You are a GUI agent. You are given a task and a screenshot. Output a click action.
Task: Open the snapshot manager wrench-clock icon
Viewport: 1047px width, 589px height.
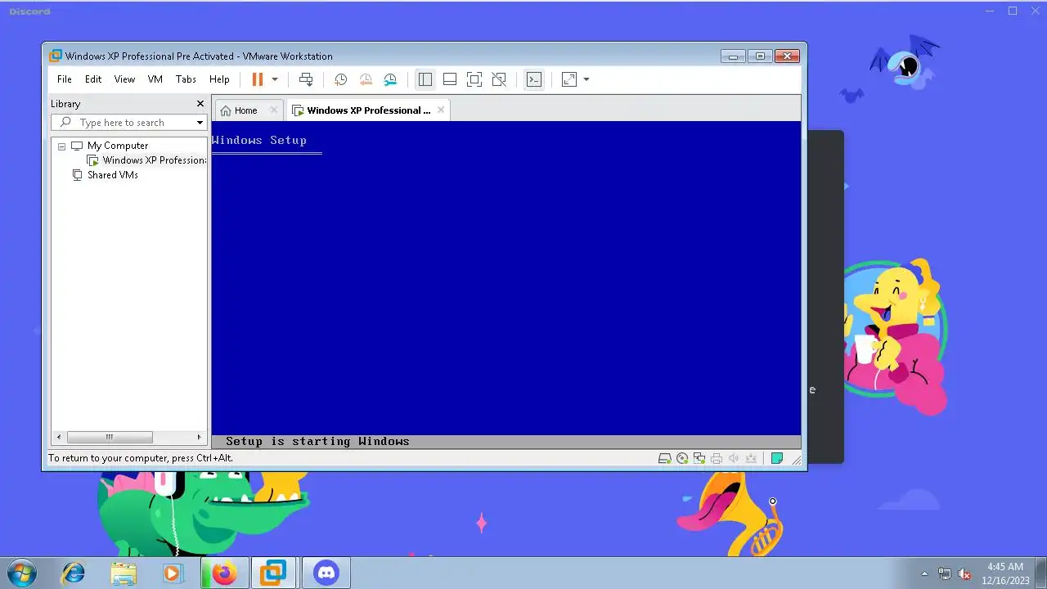(390, 79)
